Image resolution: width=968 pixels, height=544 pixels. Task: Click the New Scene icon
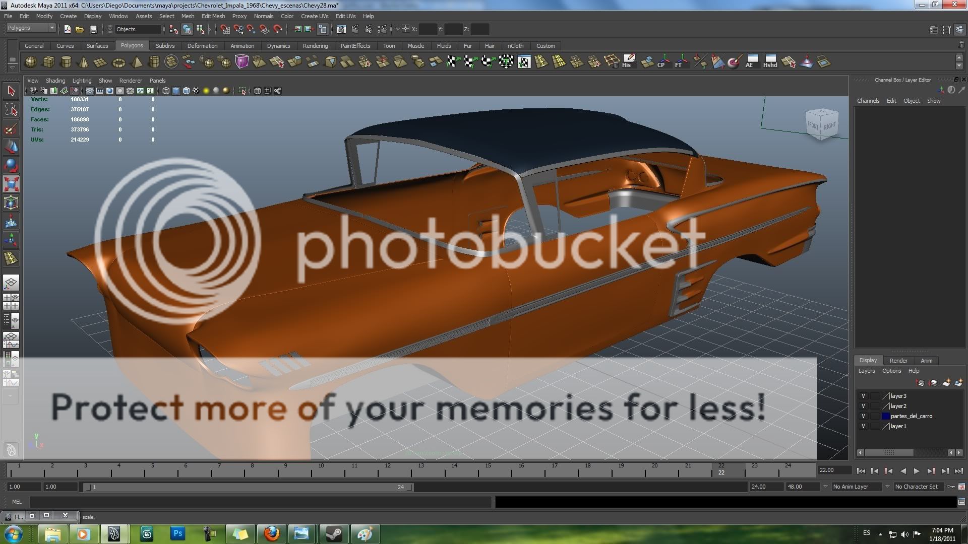coord(68,29)
